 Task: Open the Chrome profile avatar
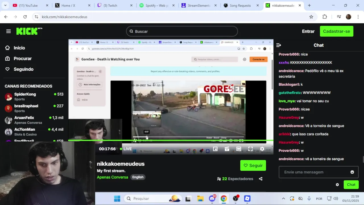pyautogui.click(x=348, y=17)
